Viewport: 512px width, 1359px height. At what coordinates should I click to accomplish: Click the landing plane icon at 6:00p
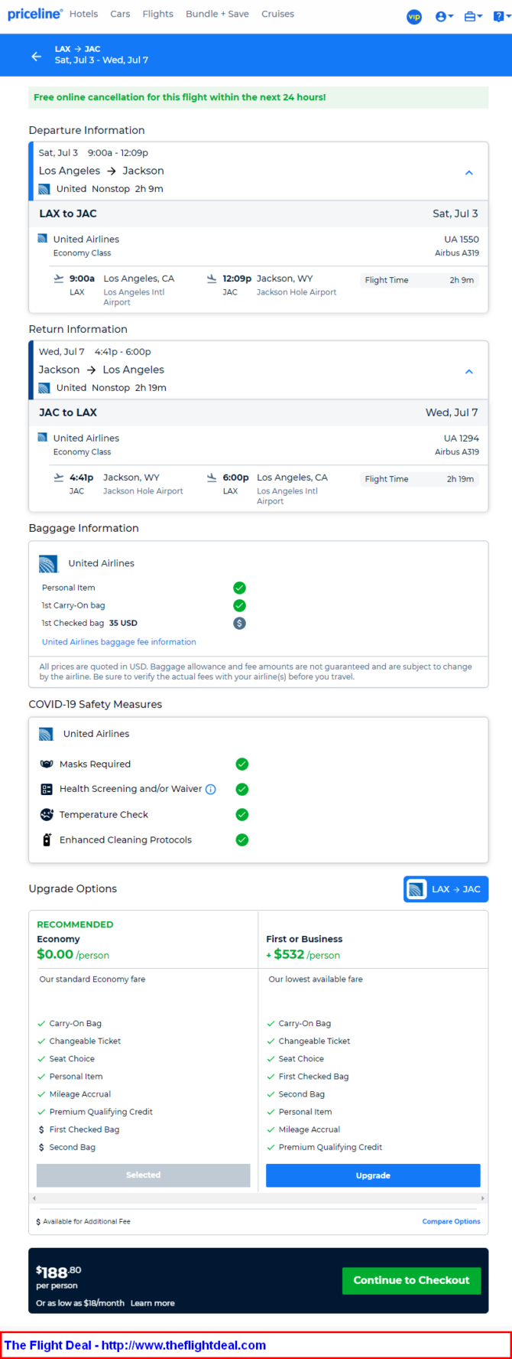[212, 477]
